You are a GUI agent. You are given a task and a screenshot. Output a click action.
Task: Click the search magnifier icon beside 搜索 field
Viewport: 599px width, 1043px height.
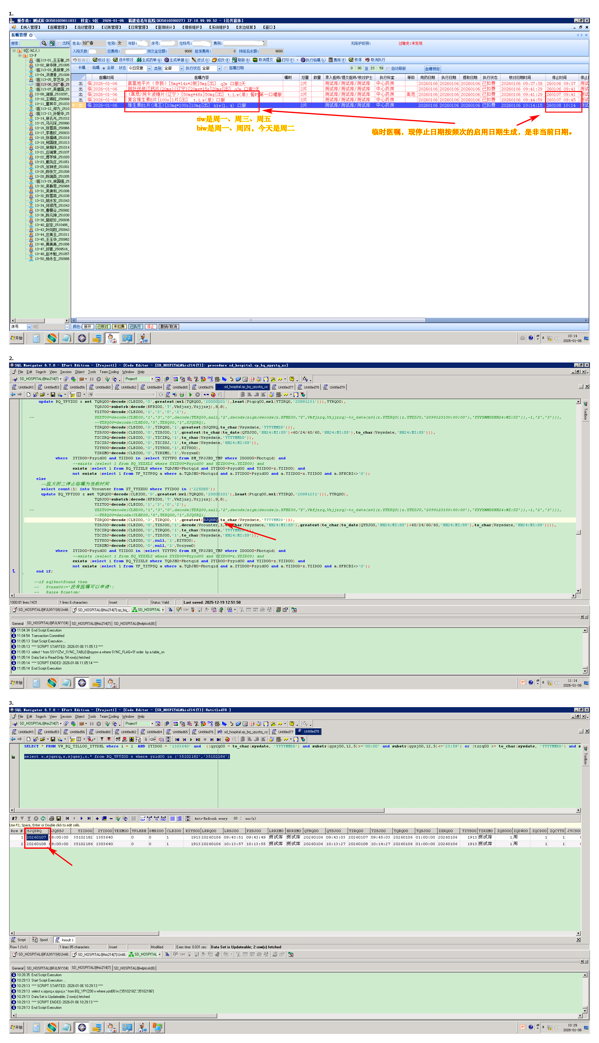tap(44, 43)
